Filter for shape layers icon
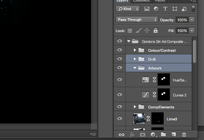Viewport: 204px width, 140px height. click(175, 9)
